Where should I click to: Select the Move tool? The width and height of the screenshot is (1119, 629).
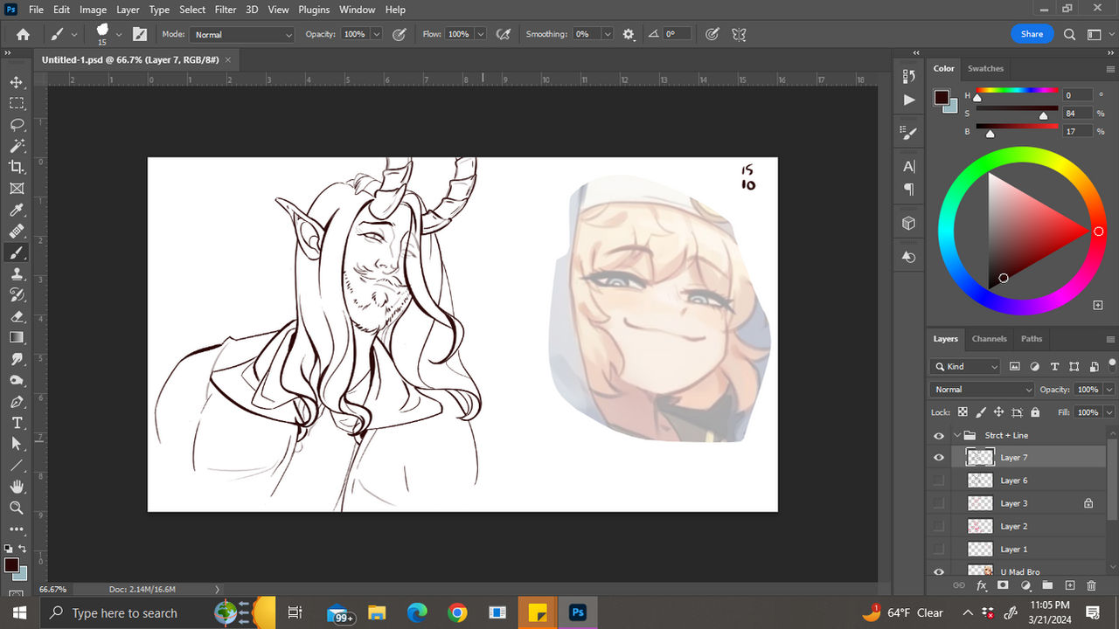pyautogui.click(x=17, y=82)
